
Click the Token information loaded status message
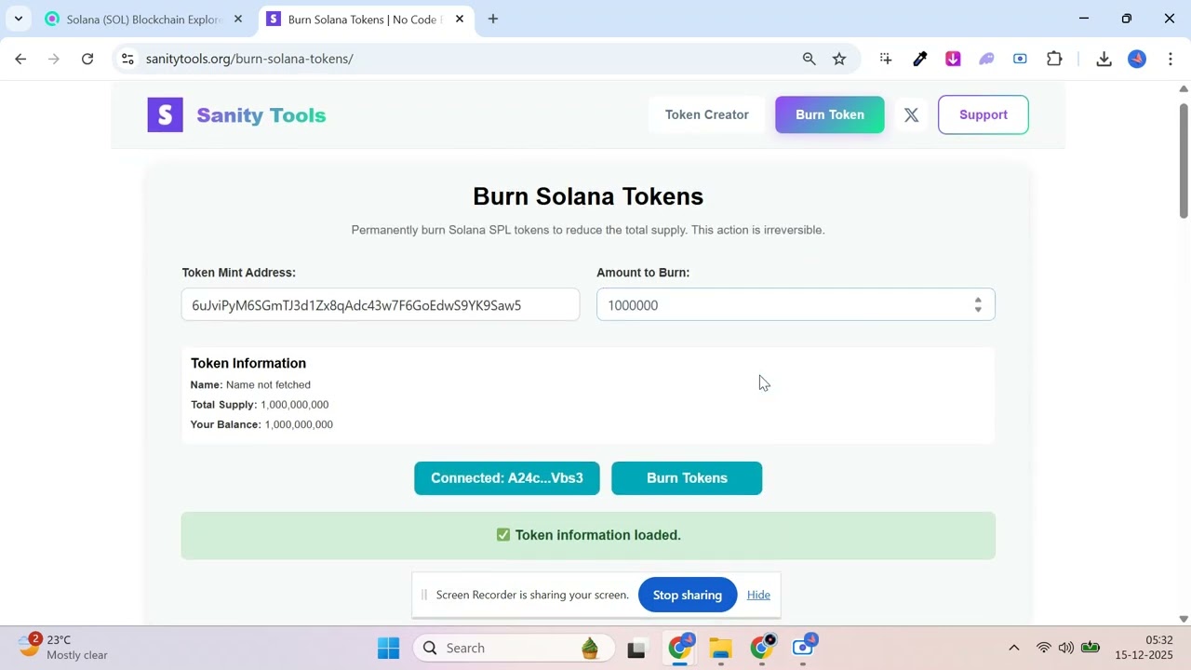click(588, 535)
